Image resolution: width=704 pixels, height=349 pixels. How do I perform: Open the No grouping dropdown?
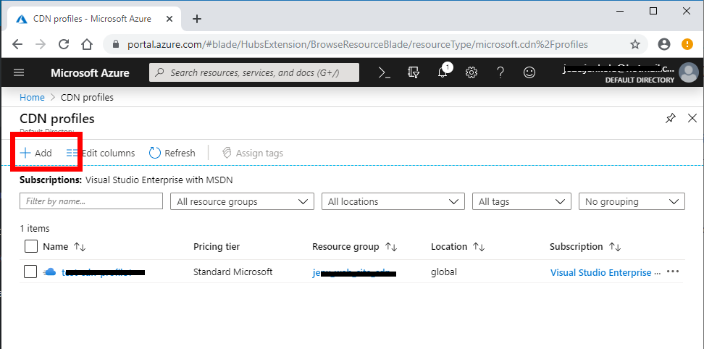(632, 201)
